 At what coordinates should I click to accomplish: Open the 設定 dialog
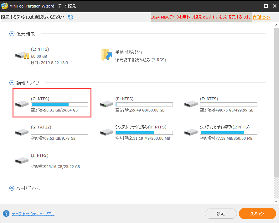pyautogui.click(x=221, y=214)
